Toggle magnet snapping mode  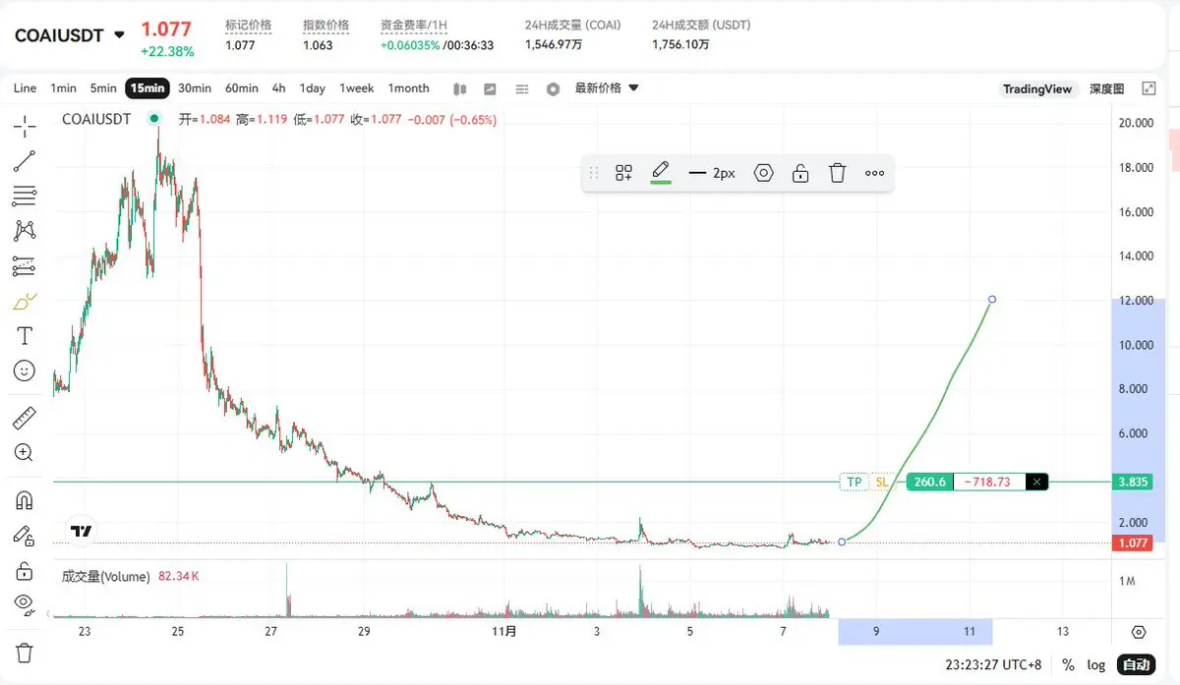[x=25, y=500]
